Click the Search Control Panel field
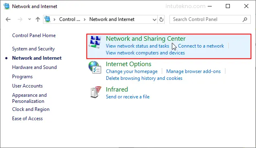This screenshot has height=148, width=256. [x=210, y=19]
